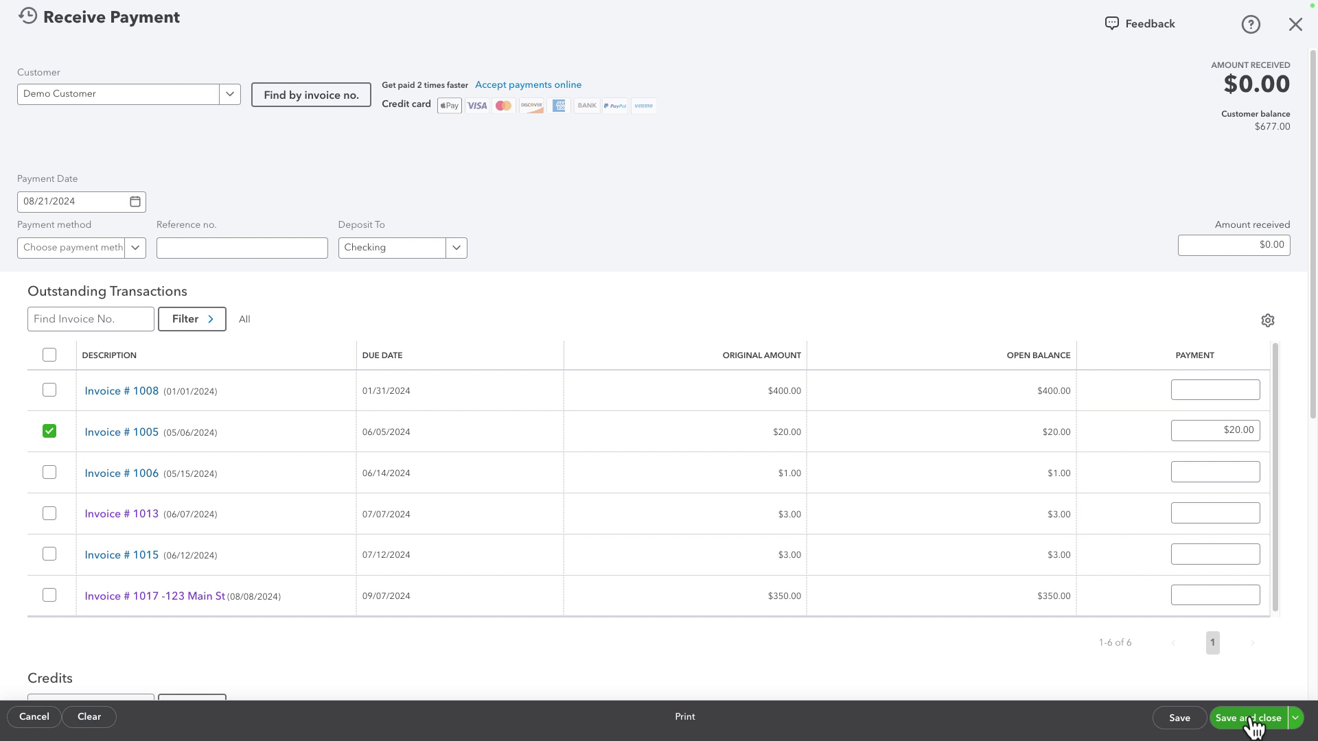Close the Receive Payment window
Viewport: 1318px width, 741px height.
pos(1295,25)
